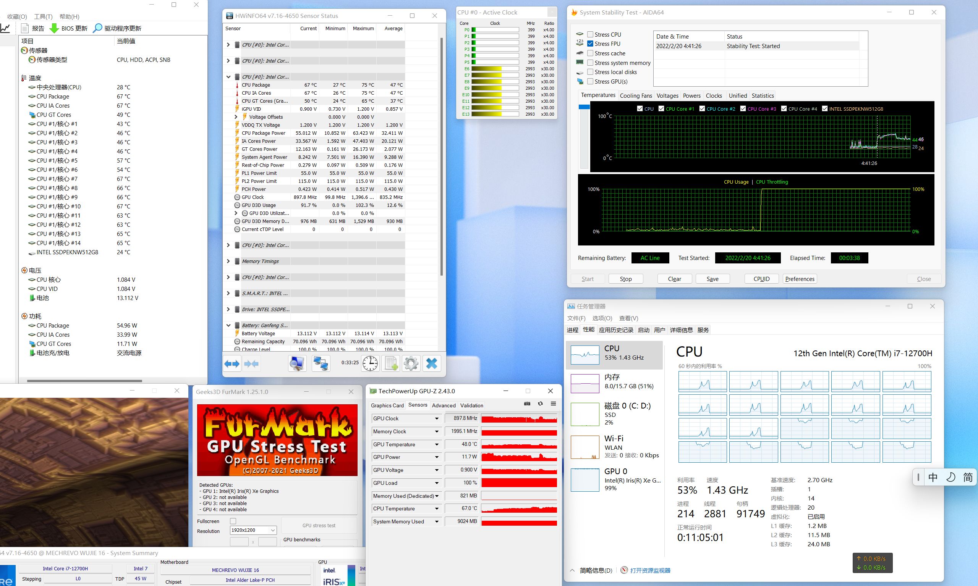Open FurMark Resolution 1920x1200 combo box

tap(253, 530)
